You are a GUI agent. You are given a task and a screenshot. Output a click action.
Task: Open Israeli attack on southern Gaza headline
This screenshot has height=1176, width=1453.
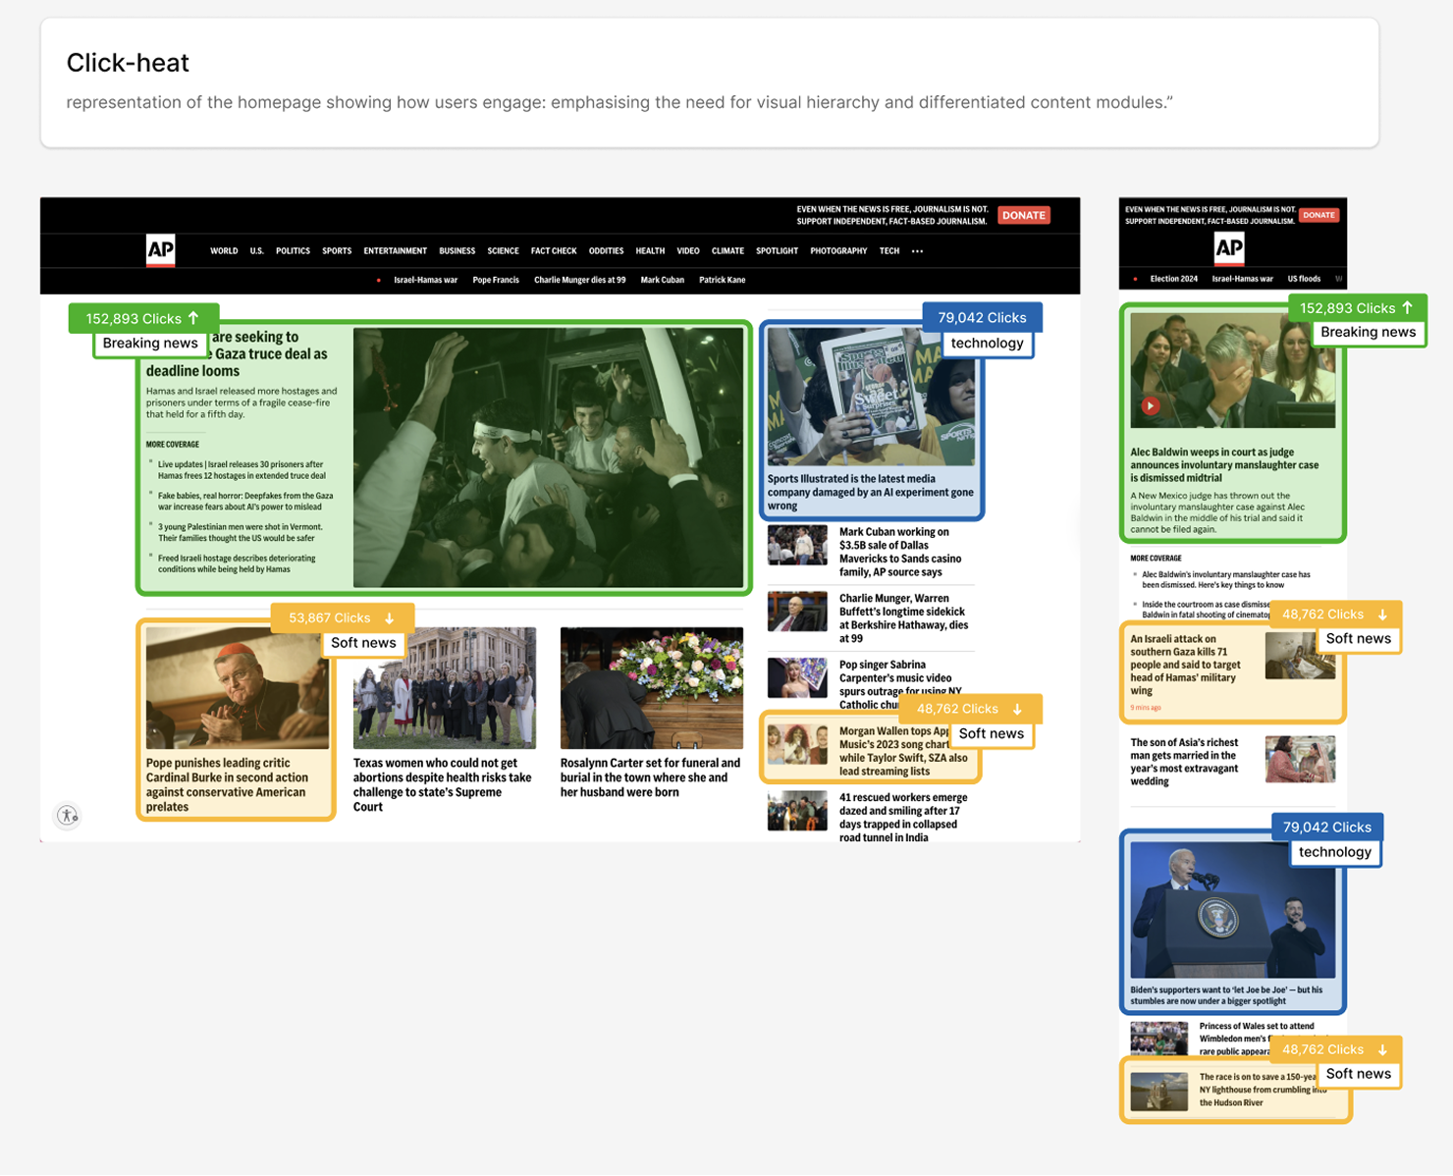1186,665
